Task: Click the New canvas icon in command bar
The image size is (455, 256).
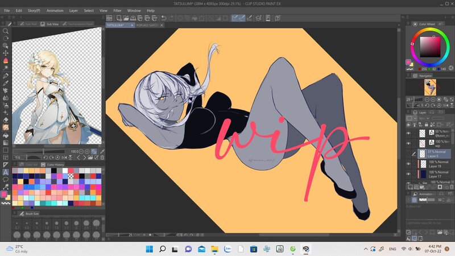Action: (x=119, y=18)
